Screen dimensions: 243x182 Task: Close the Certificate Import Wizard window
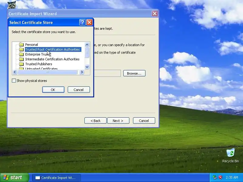(155, 14)
